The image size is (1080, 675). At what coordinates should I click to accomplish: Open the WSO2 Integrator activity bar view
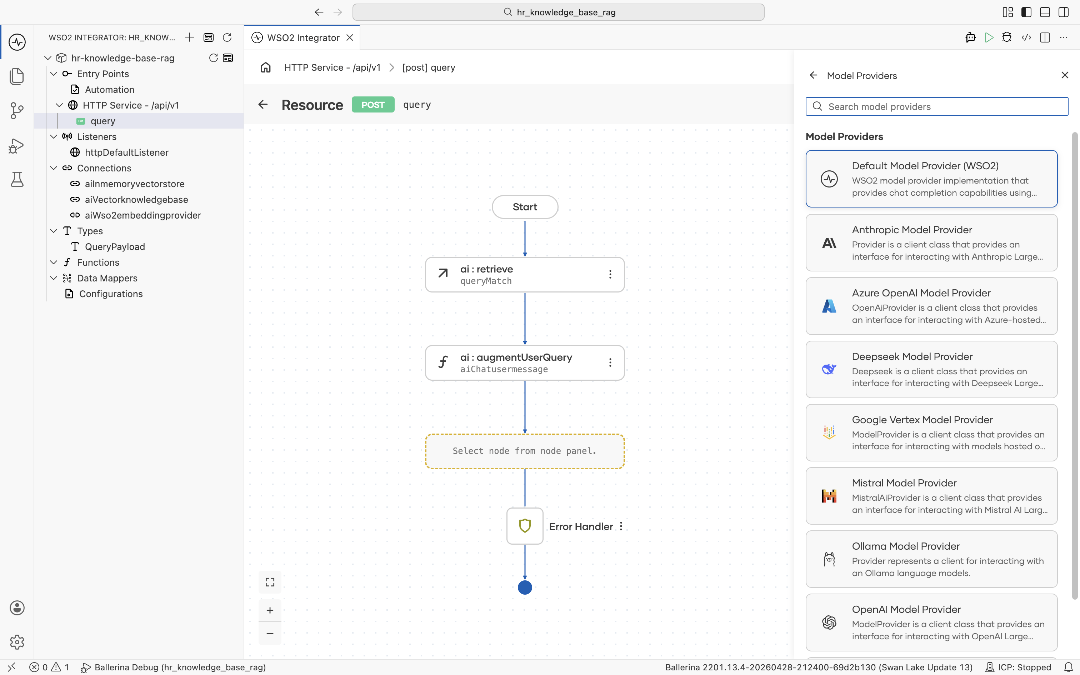click(17, 42)
